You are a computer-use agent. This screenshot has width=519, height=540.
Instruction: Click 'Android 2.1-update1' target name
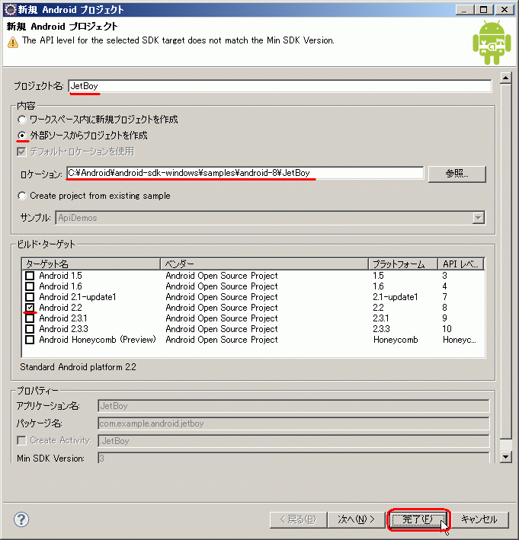[x=78, y=297]
